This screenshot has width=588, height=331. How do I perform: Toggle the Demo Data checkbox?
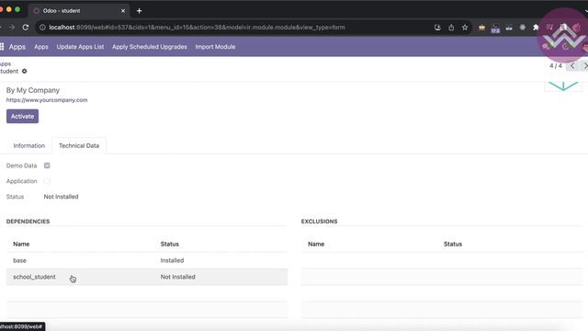47,165
